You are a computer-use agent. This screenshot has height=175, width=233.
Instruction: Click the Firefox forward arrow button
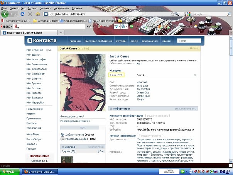12,14
